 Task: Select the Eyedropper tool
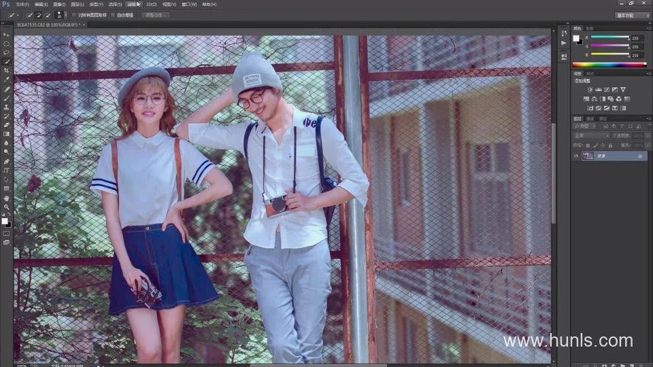(6, 79)
